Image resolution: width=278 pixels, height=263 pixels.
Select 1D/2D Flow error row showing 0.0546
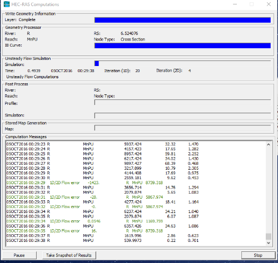click(x=85, y=221)
